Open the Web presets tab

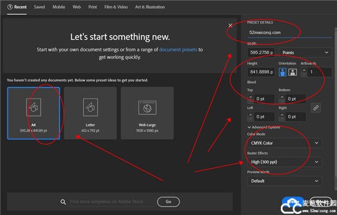77,7
